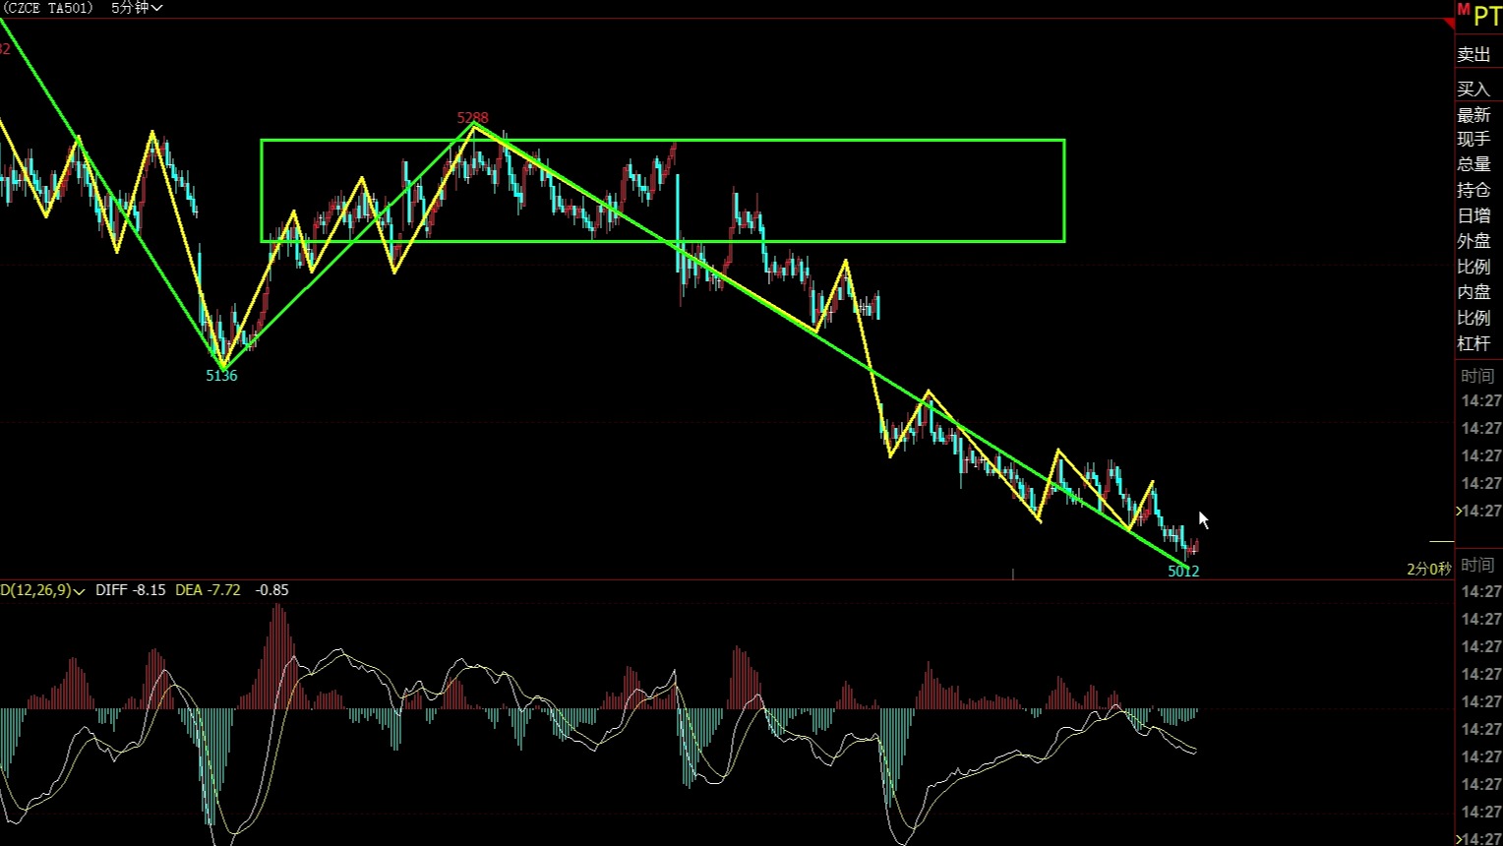This screenshot has height=846, width=1503.
Task: Click the 5012 latest low label
Action: pyautogui.click(x=1183, y=572)
